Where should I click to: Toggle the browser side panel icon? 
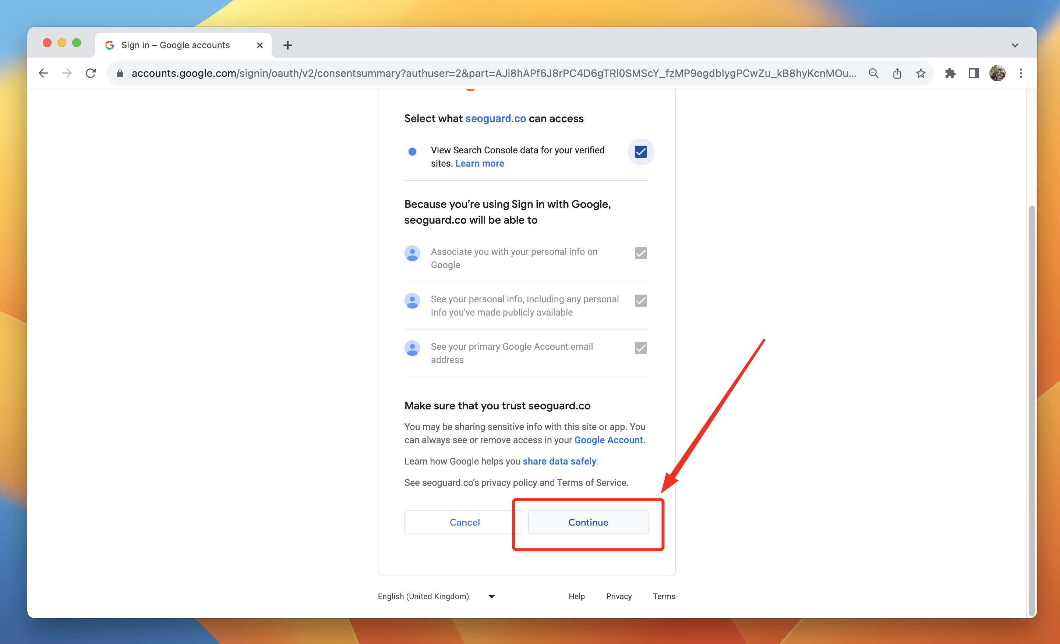974,73
